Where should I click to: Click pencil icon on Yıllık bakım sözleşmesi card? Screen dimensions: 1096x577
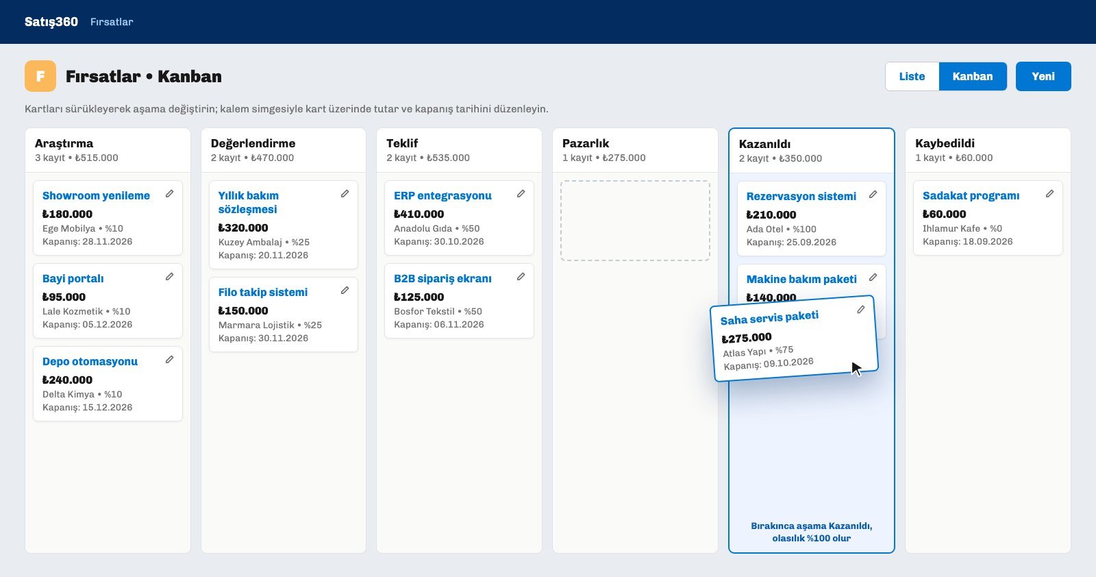click(345, 194)
